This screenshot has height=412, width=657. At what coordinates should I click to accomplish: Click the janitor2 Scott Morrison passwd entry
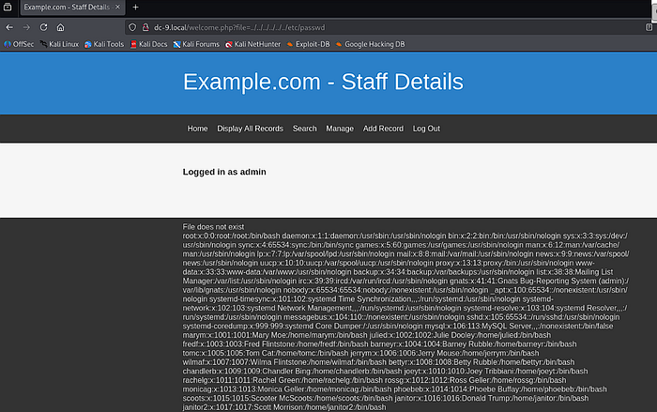(284, 407)
